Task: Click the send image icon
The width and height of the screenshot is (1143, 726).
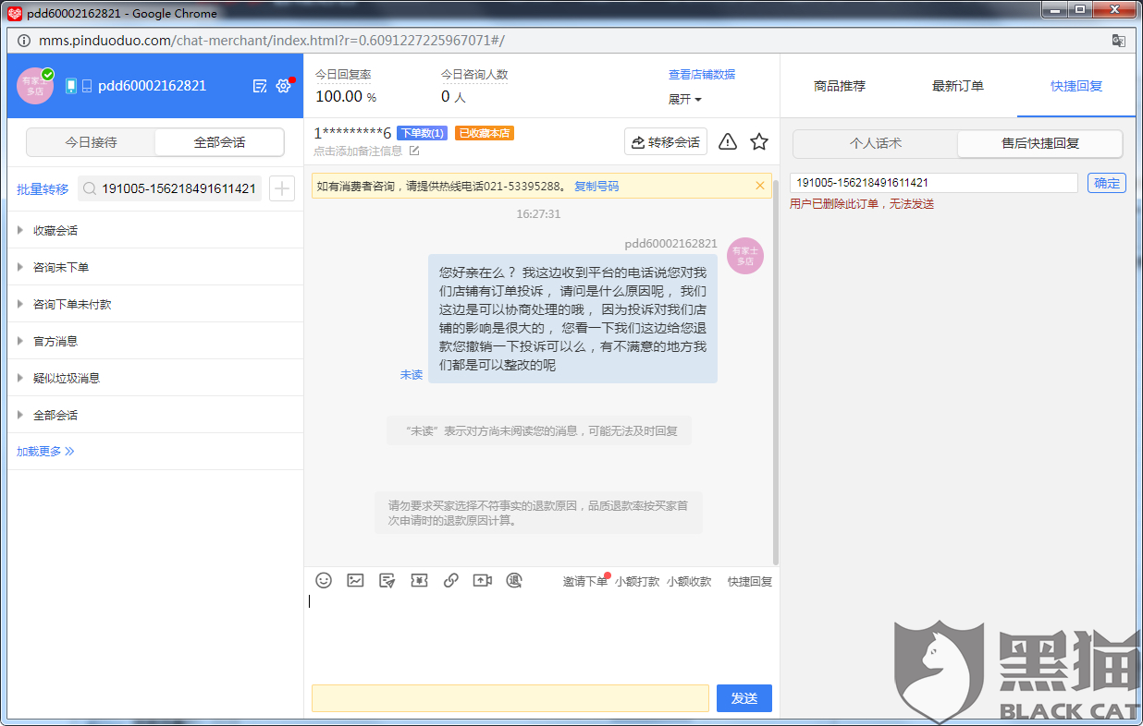Action: 355,581
